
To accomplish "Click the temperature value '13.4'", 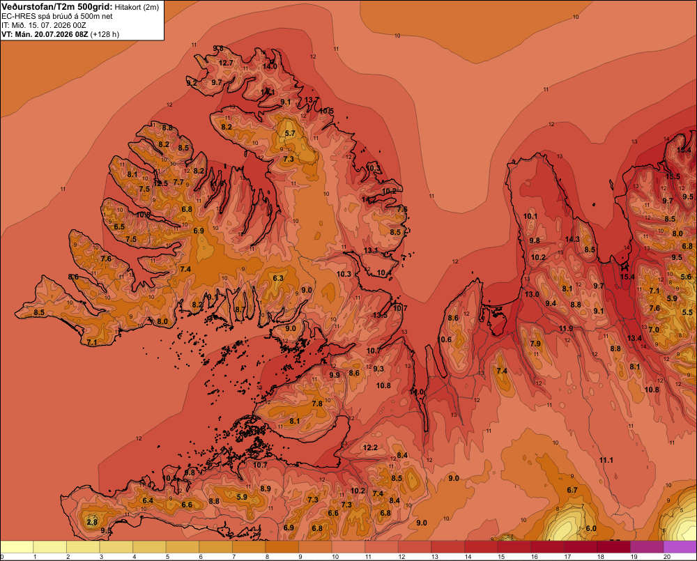I will pyautogui.click(x=634, y=338).
